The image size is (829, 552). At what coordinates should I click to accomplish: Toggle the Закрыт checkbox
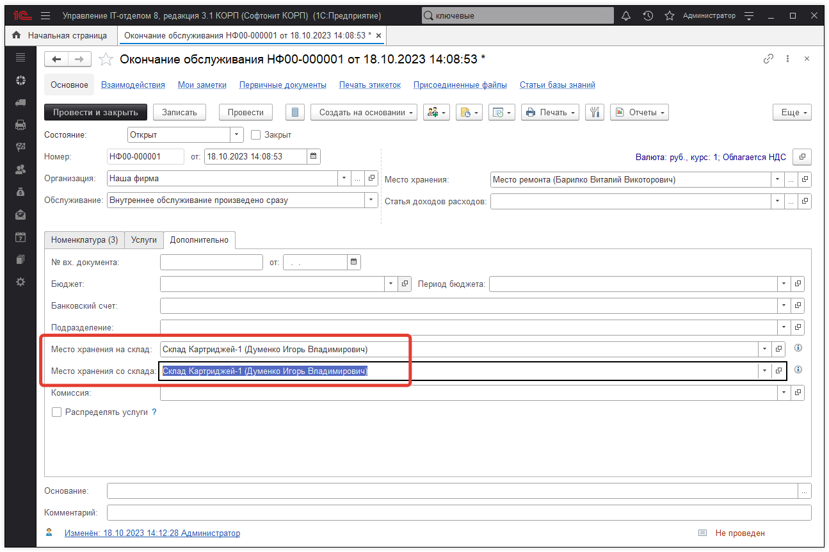[x=256, y=135]
